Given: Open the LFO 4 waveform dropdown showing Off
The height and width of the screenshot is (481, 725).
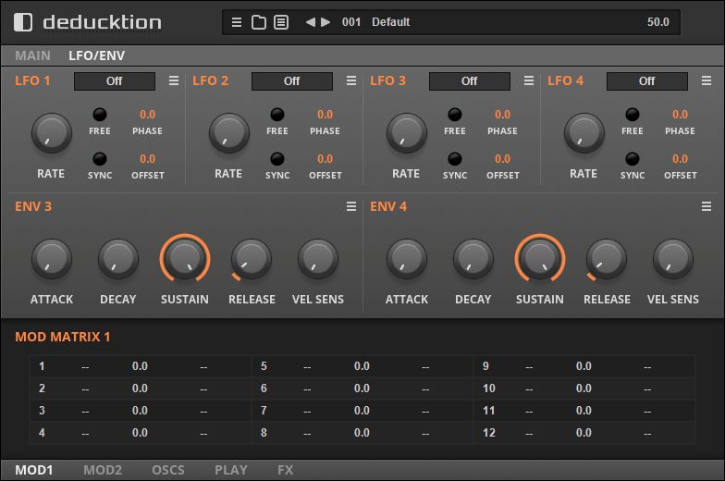Looking at the screenshot, I should click(x=647, y=81).
